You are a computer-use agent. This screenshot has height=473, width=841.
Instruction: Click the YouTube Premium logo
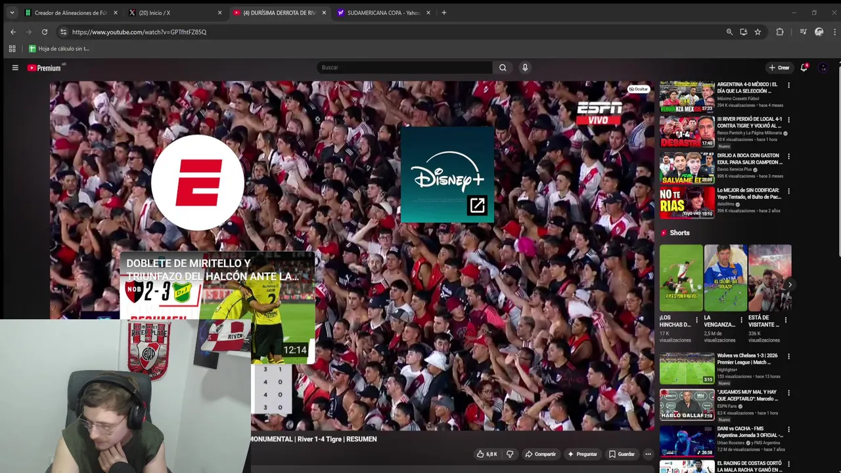[44, 68]
